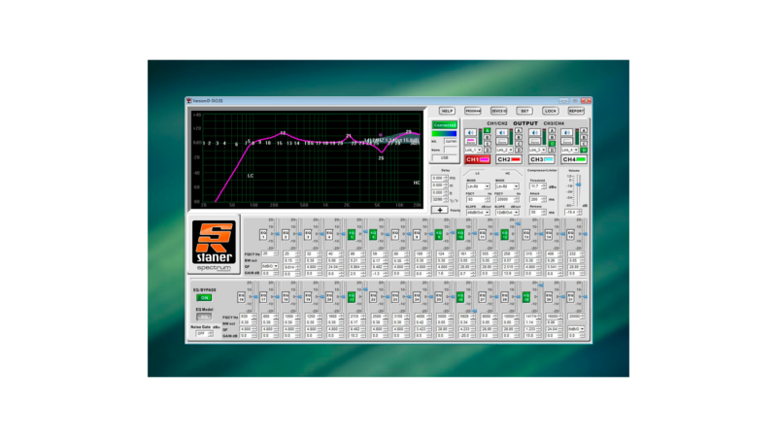The image size is (777, 437).
Task: Toggle the EQ/BYPASS ON switch
Action: tap(205, 297)
